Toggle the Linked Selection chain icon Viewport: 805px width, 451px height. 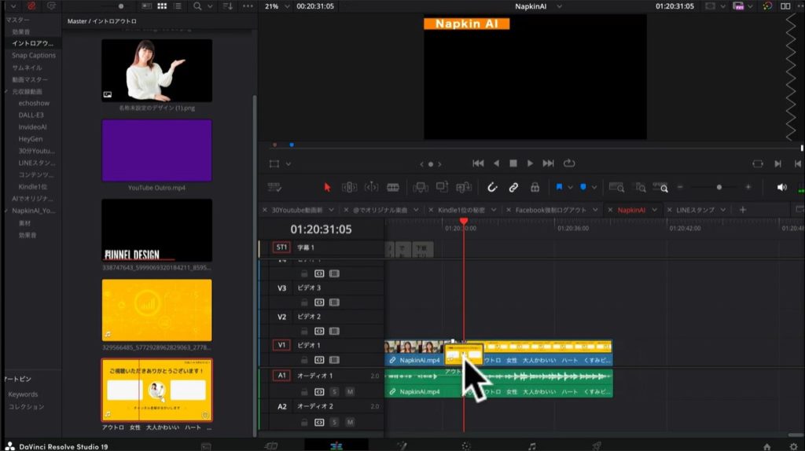[513, 187]
